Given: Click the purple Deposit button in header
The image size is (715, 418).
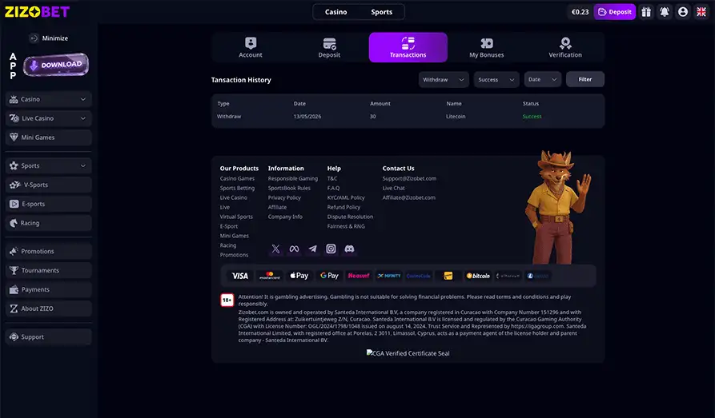Looking at the screenshot, I should coord(615,12).
